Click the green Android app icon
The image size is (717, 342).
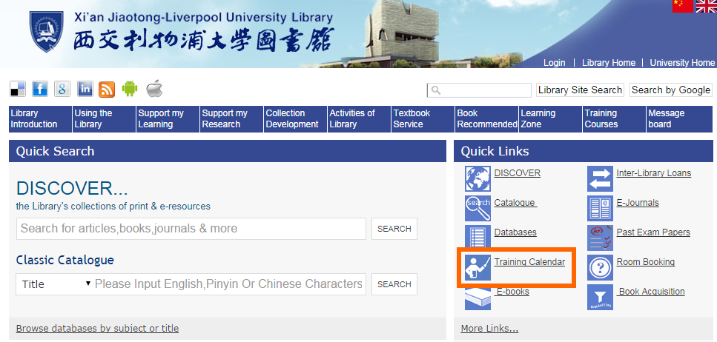coord(130,89)
